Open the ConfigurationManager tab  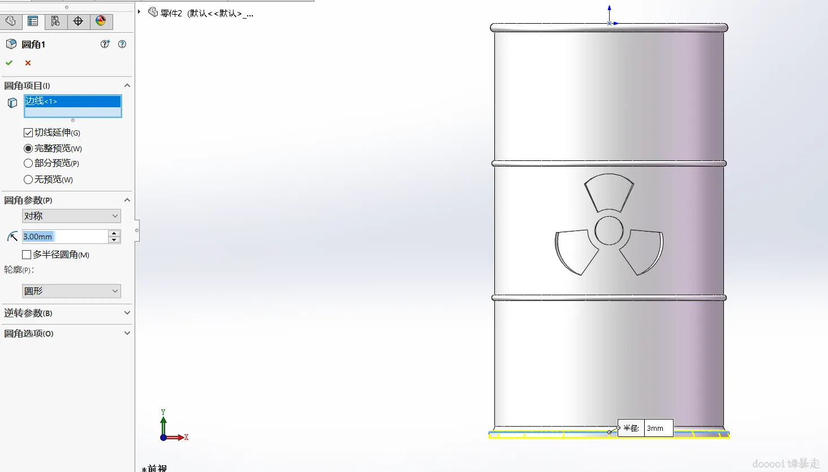(x=55, y=21)
